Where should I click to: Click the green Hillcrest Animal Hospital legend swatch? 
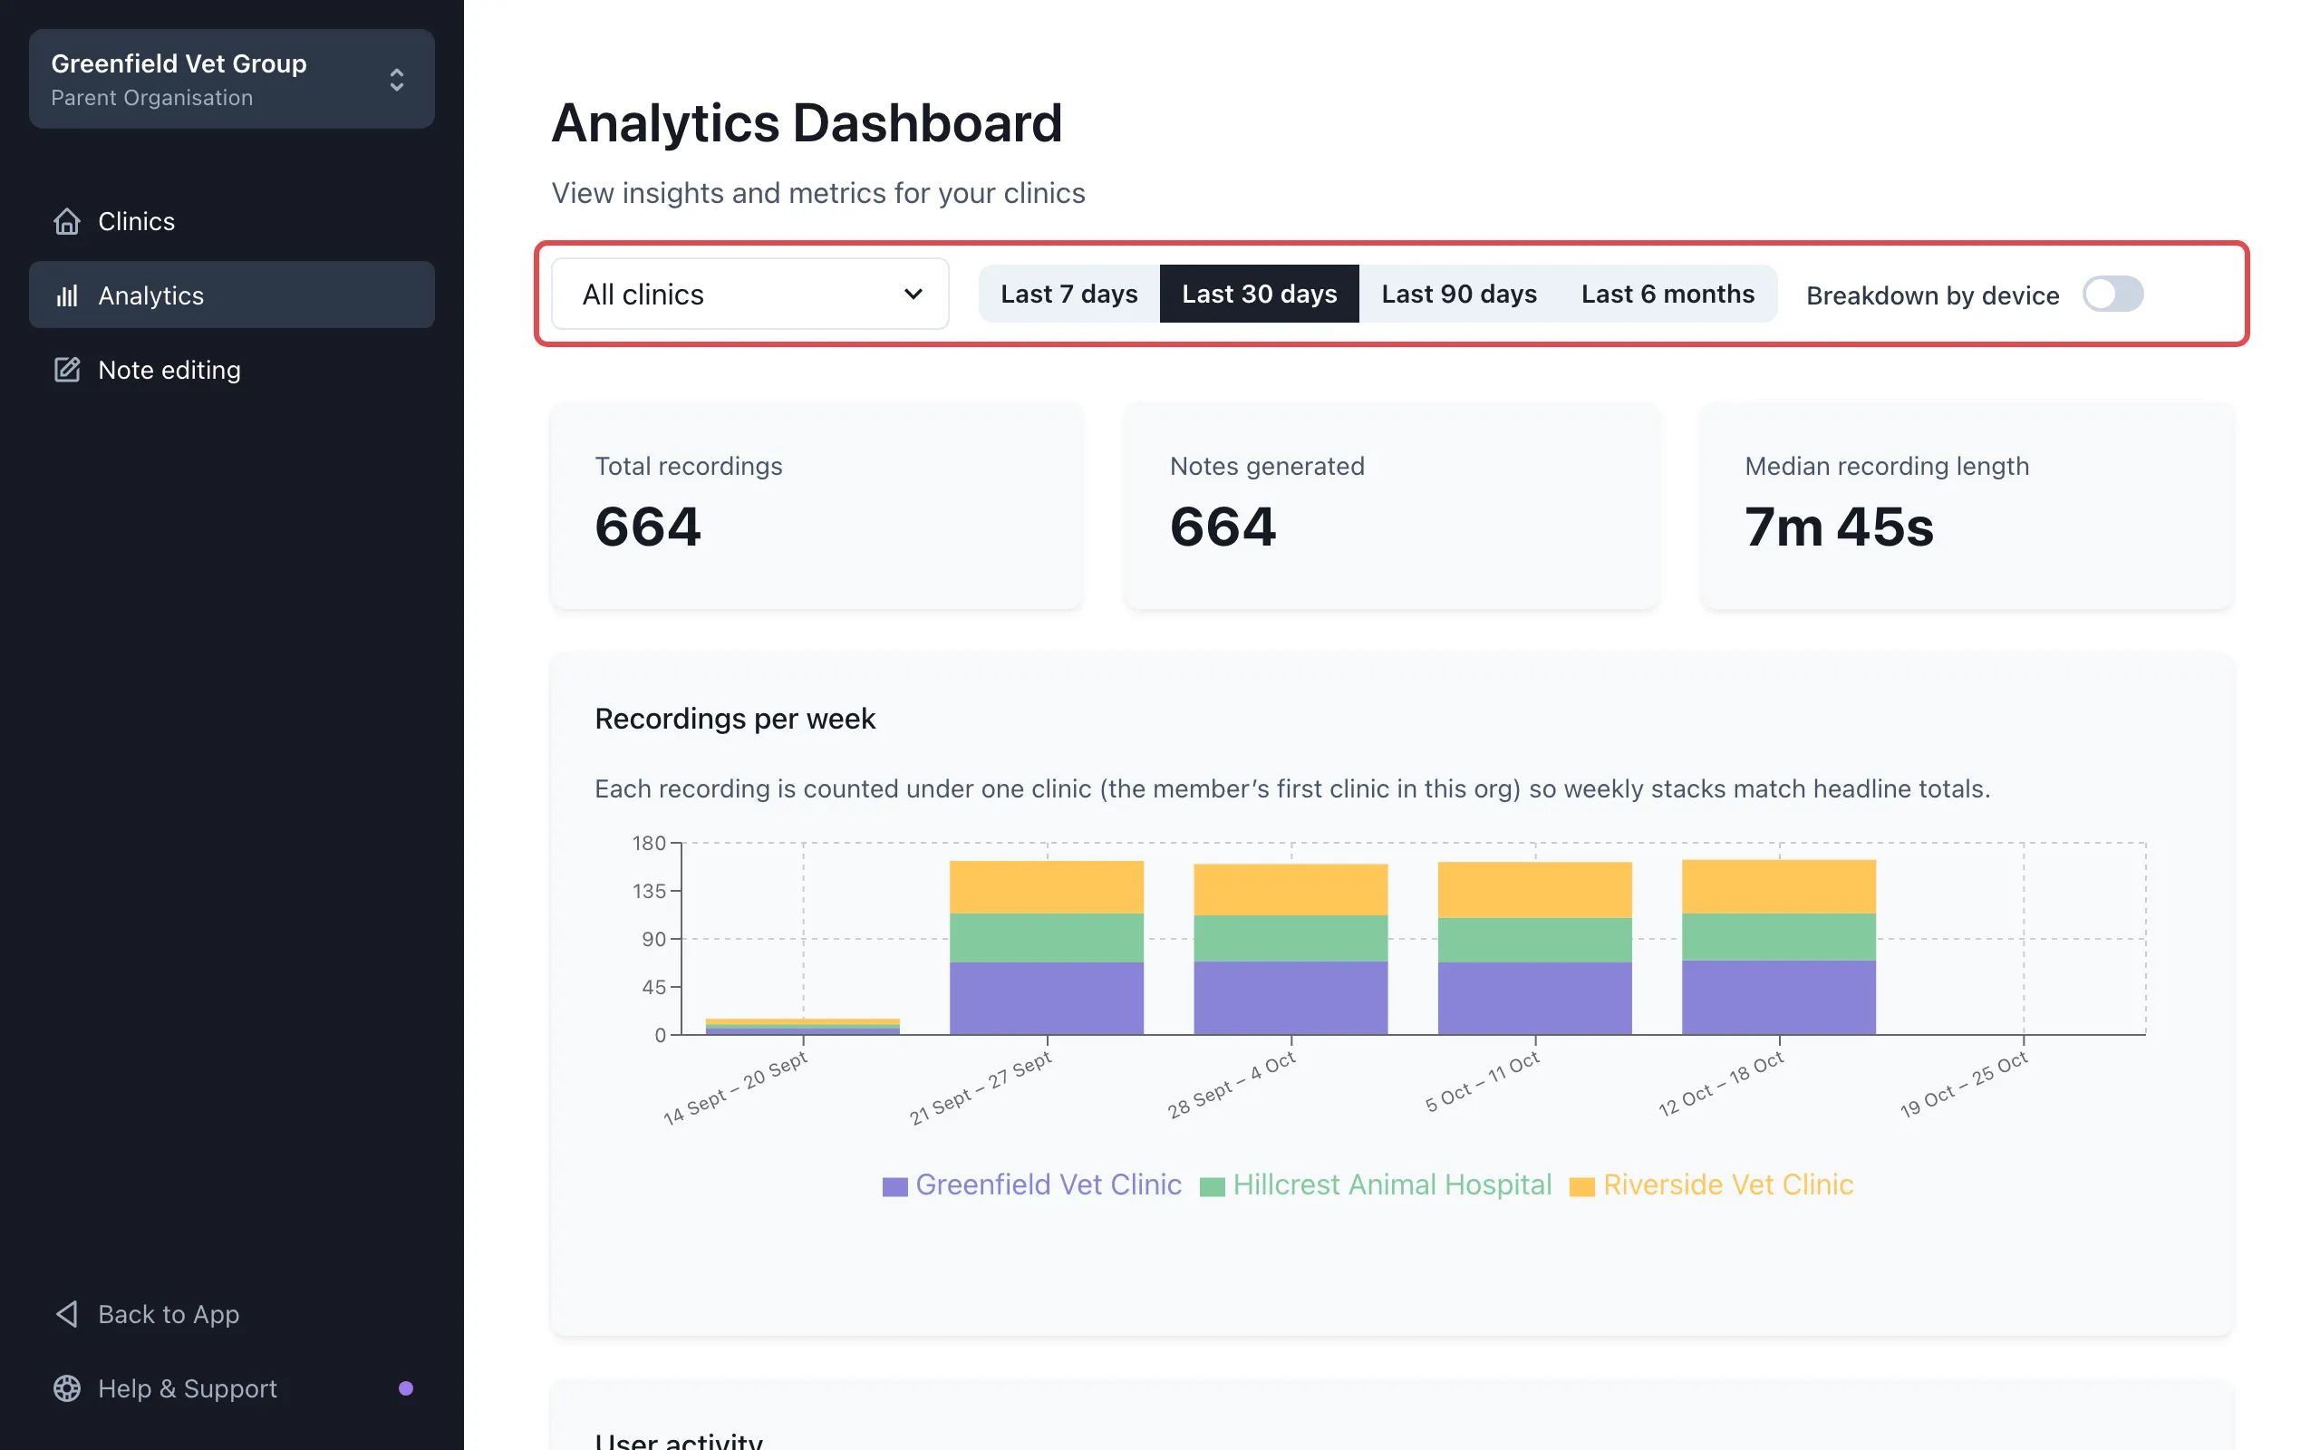click(1212, 1186)
